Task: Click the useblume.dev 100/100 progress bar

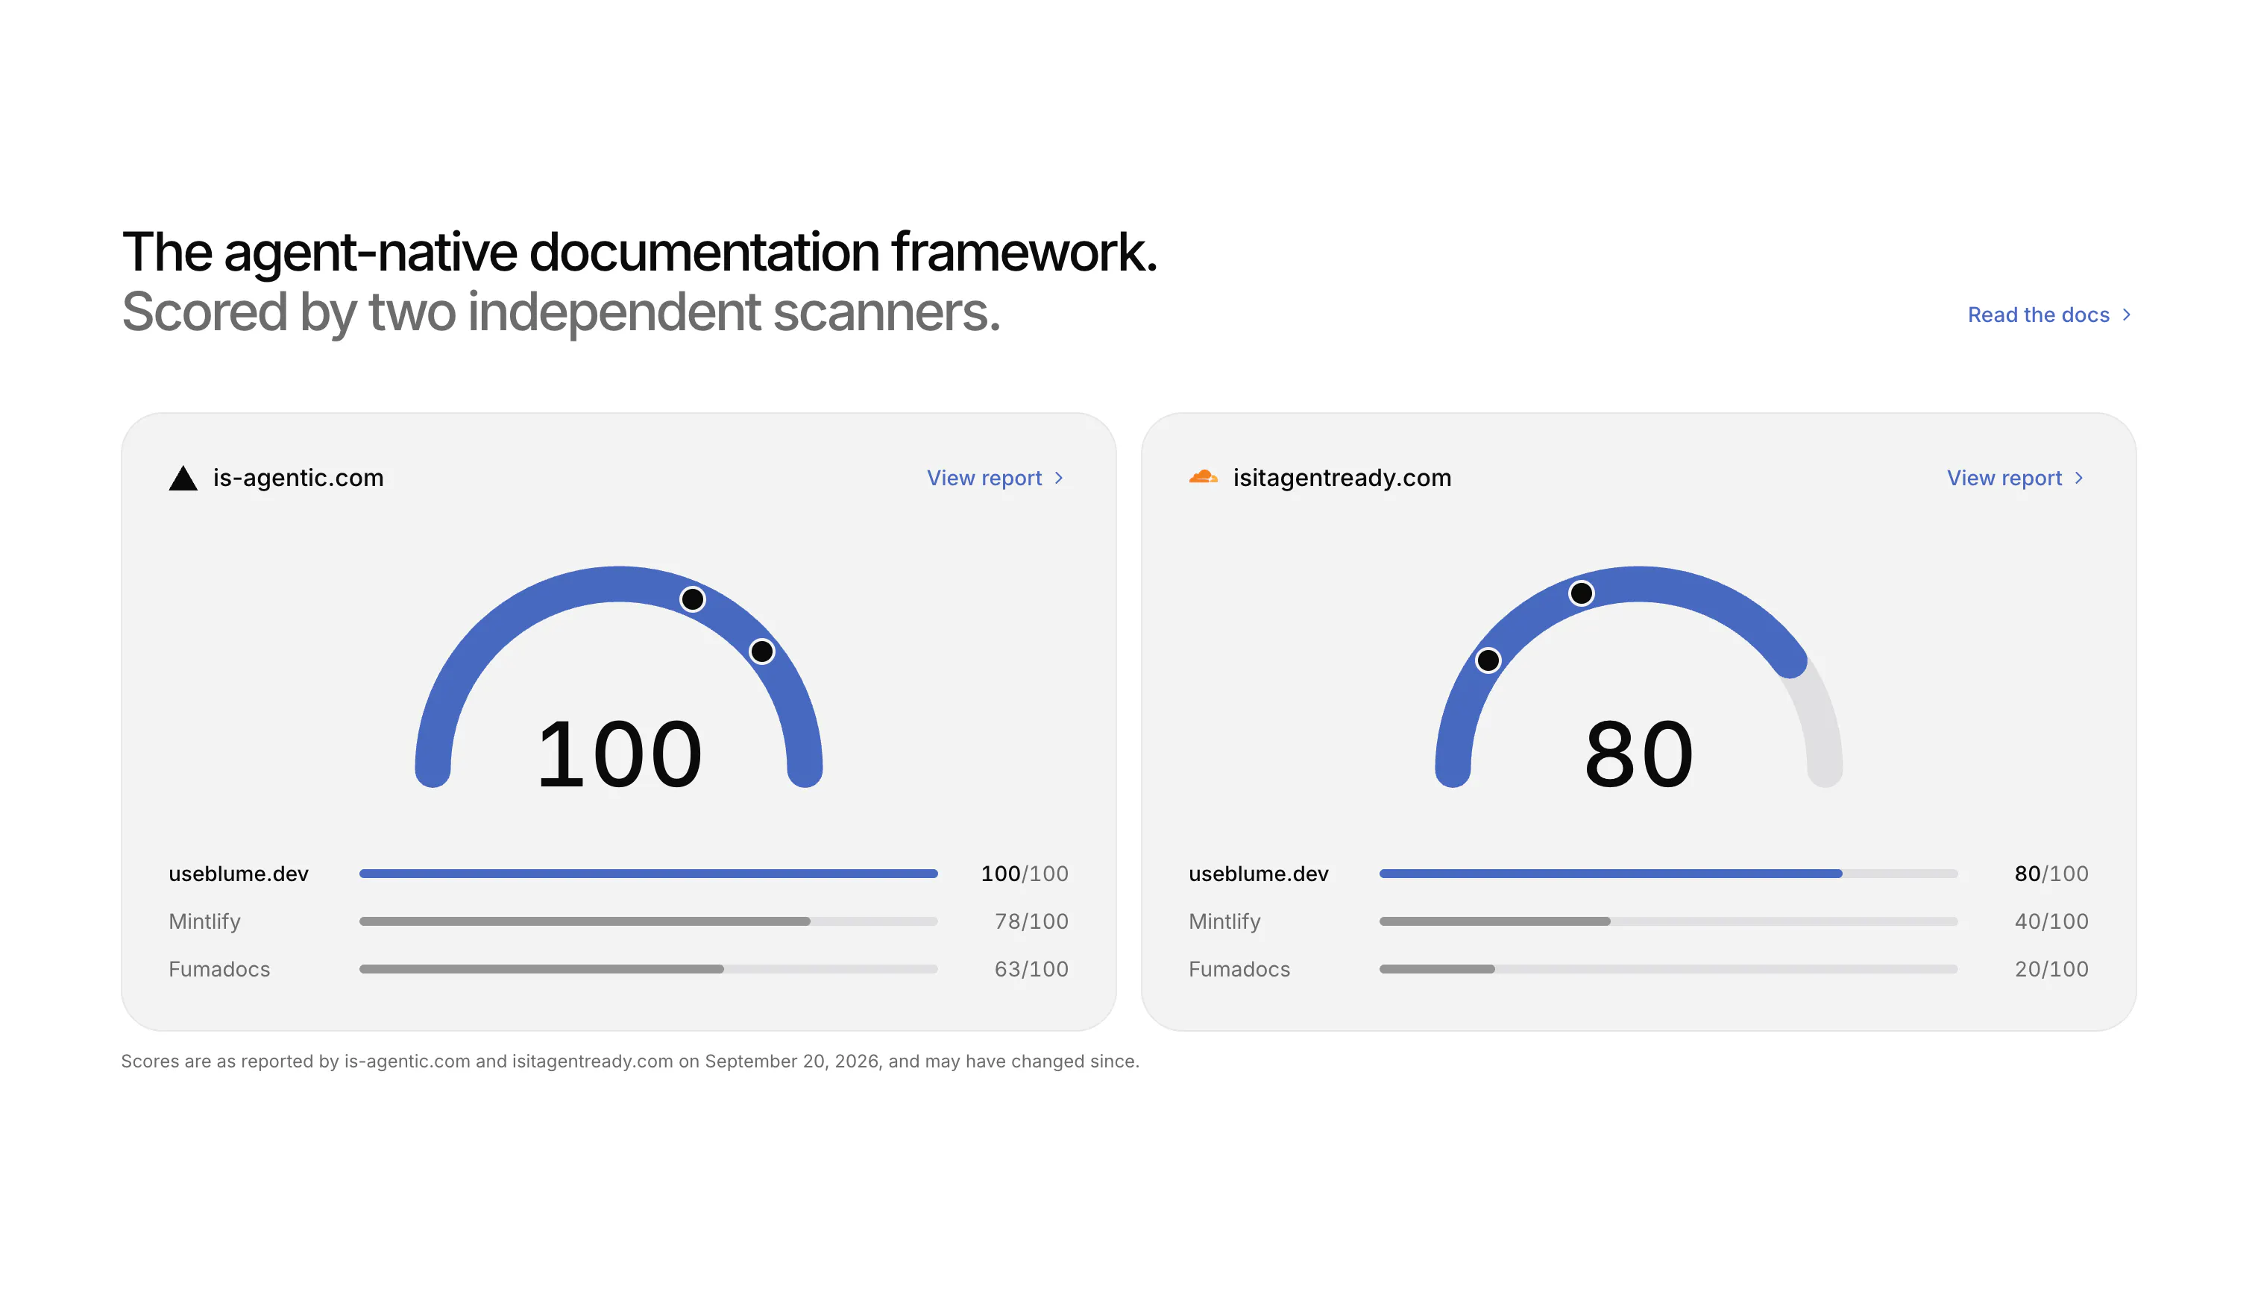Action: point(649,873)
